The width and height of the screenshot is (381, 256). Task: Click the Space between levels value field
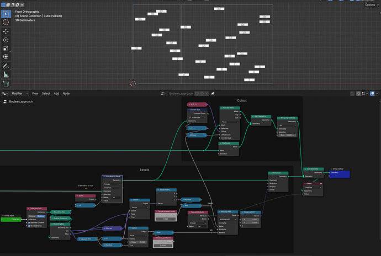(166, 219)
